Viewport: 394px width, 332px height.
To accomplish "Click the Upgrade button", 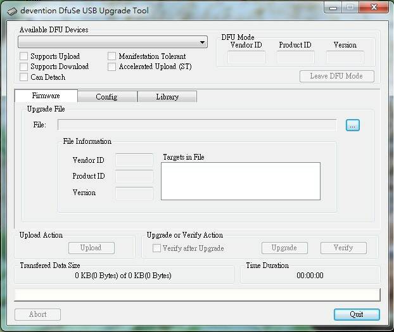I will click(x=284, y=248).
